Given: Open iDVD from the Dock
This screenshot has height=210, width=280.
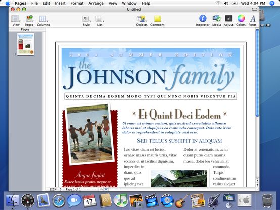Looking at the screenshot, I should click(167, 201).
